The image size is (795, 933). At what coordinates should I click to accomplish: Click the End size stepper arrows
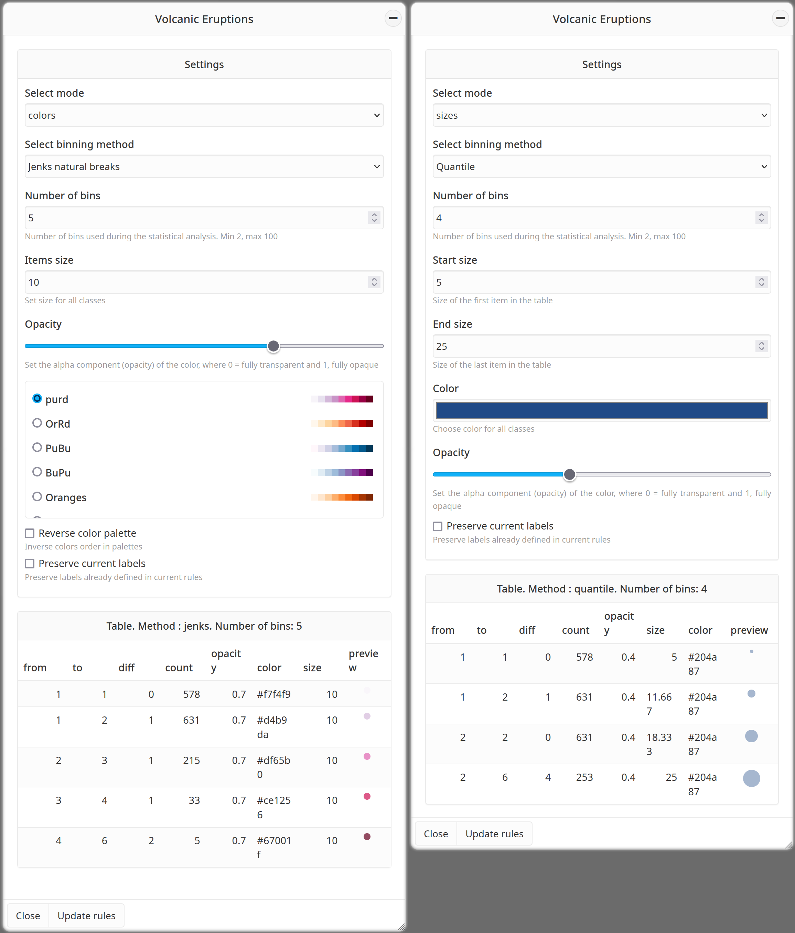(761, 346)
